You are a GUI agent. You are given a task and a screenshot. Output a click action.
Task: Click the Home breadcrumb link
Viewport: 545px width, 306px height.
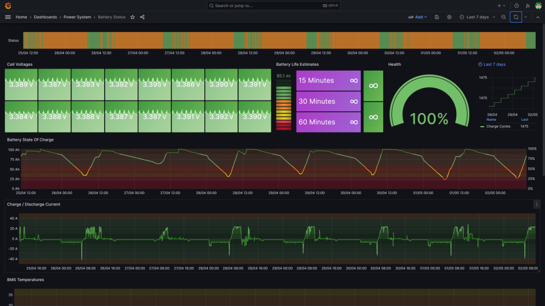coord(21,17)
